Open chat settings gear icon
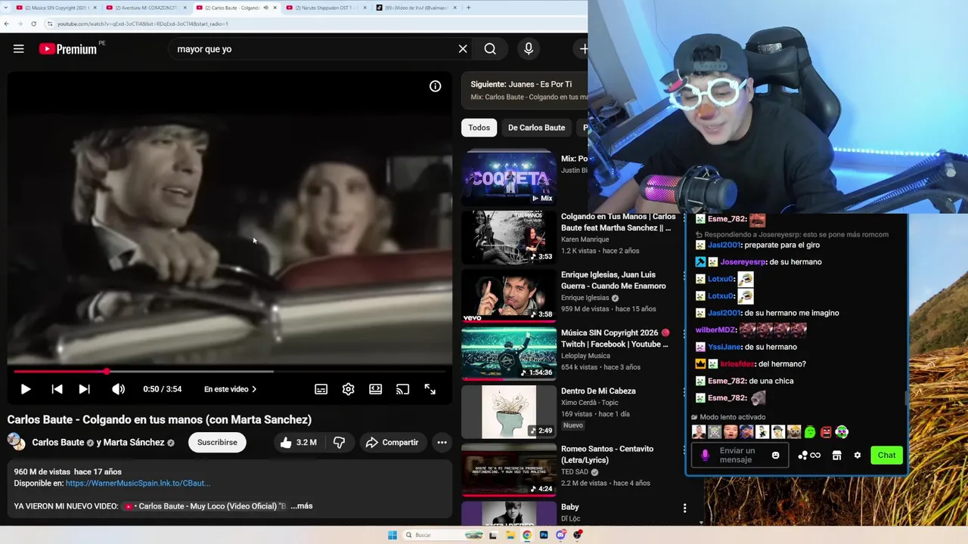The height and width of the screenshot is (544, 968). click(x=857, y=456)
